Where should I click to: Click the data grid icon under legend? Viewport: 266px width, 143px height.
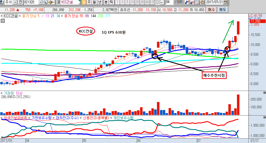(3, 21)
